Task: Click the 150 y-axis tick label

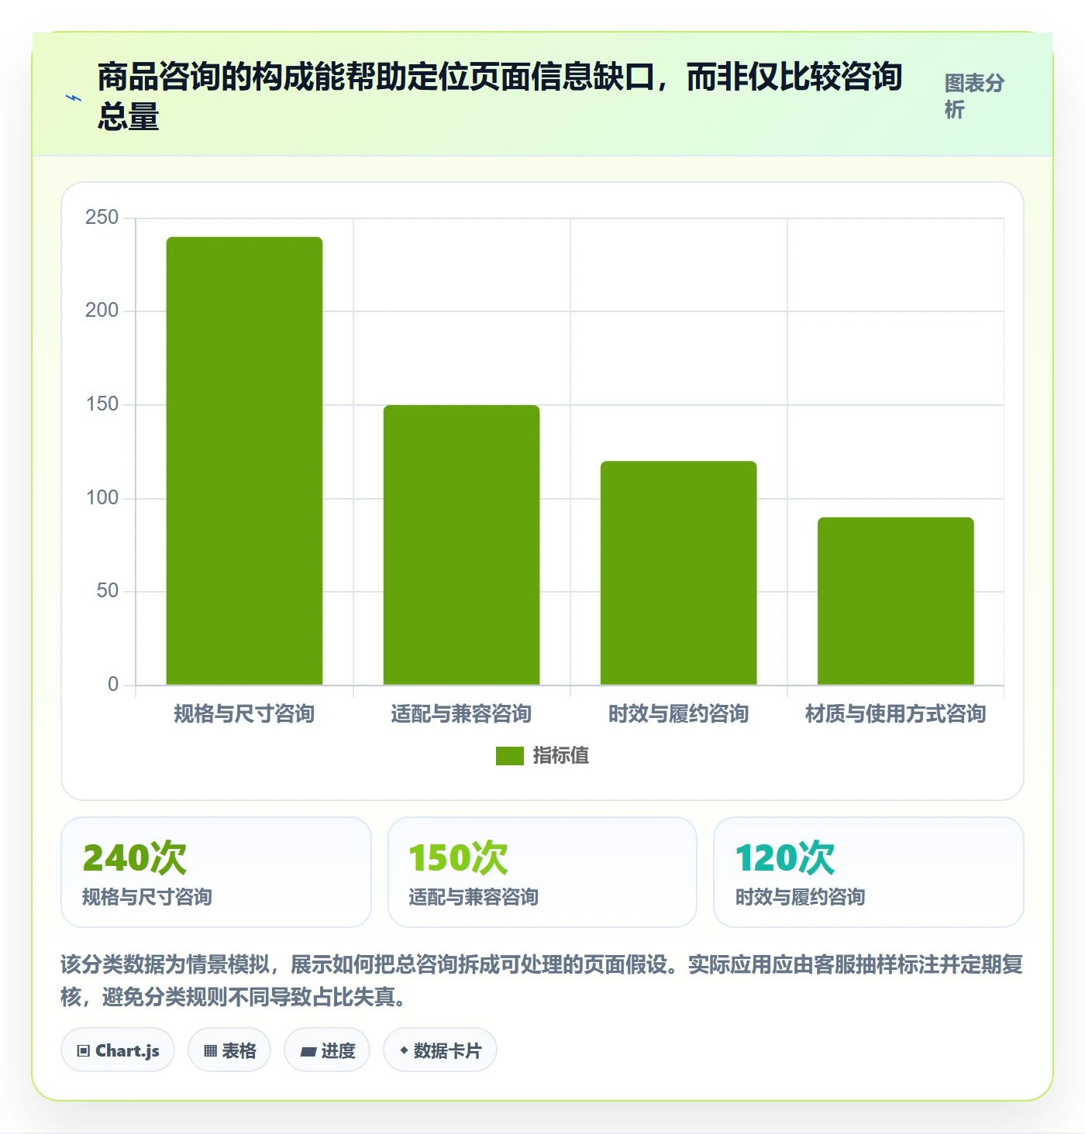Action: point(102,404)
